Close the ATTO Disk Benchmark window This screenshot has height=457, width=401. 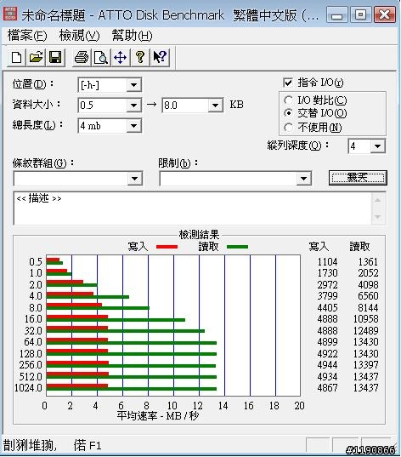(x=385, y=14)
